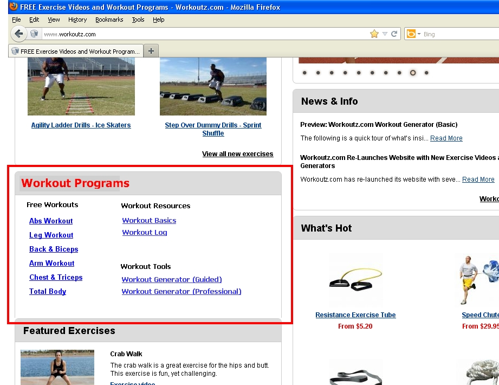
Task: Open a new tab with the plus button
Action: [151, 51]
